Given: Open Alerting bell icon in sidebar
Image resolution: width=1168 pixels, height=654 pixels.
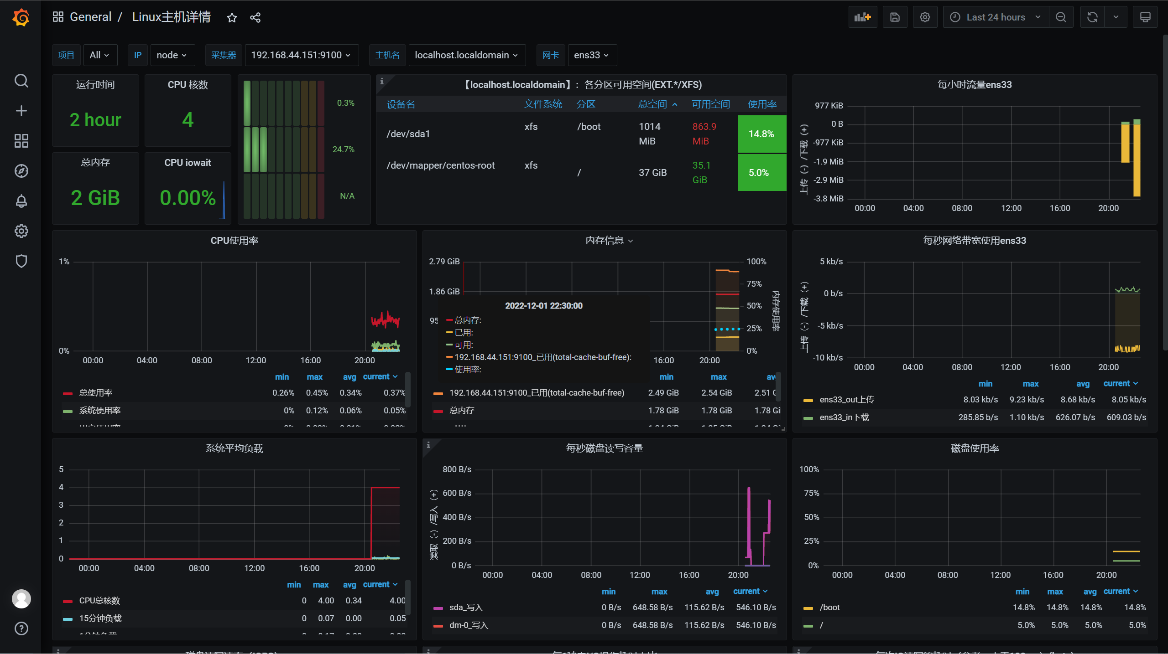Looking at the screenshot, I should click(21, 201).
